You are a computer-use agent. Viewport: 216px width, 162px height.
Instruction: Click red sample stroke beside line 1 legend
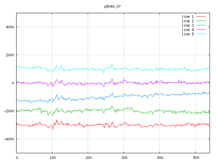pyautogui.click(x=201, y=17)
